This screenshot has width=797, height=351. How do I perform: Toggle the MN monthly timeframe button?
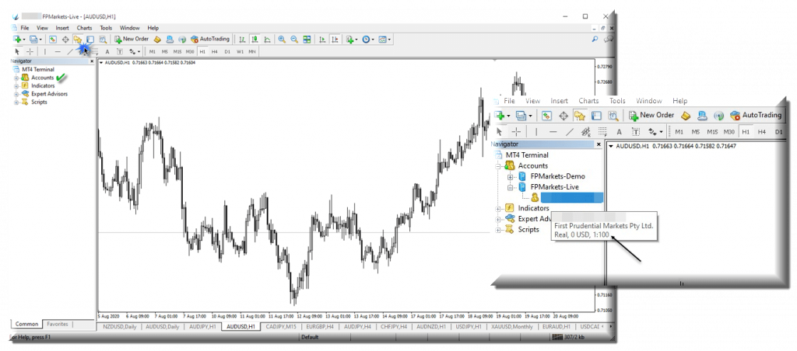tap(252, 52)
